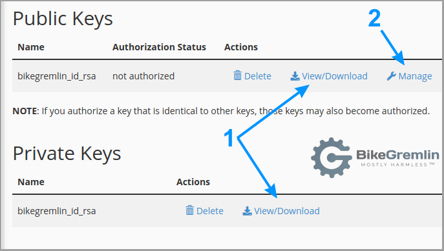Select the public key name bikegremlin_id_rsa
The width and height of the screenshot is (444, 251).
click(x=57, y=76)
